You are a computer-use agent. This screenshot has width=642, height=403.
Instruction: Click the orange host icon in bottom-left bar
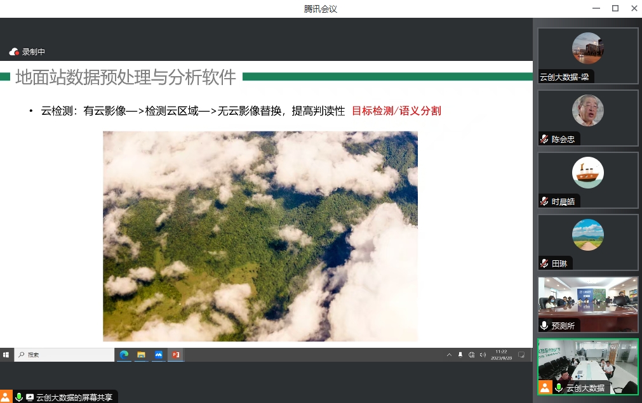click(6, 397)
